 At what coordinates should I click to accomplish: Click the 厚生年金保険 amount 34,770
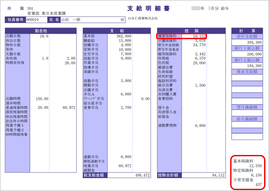point(199,45)
